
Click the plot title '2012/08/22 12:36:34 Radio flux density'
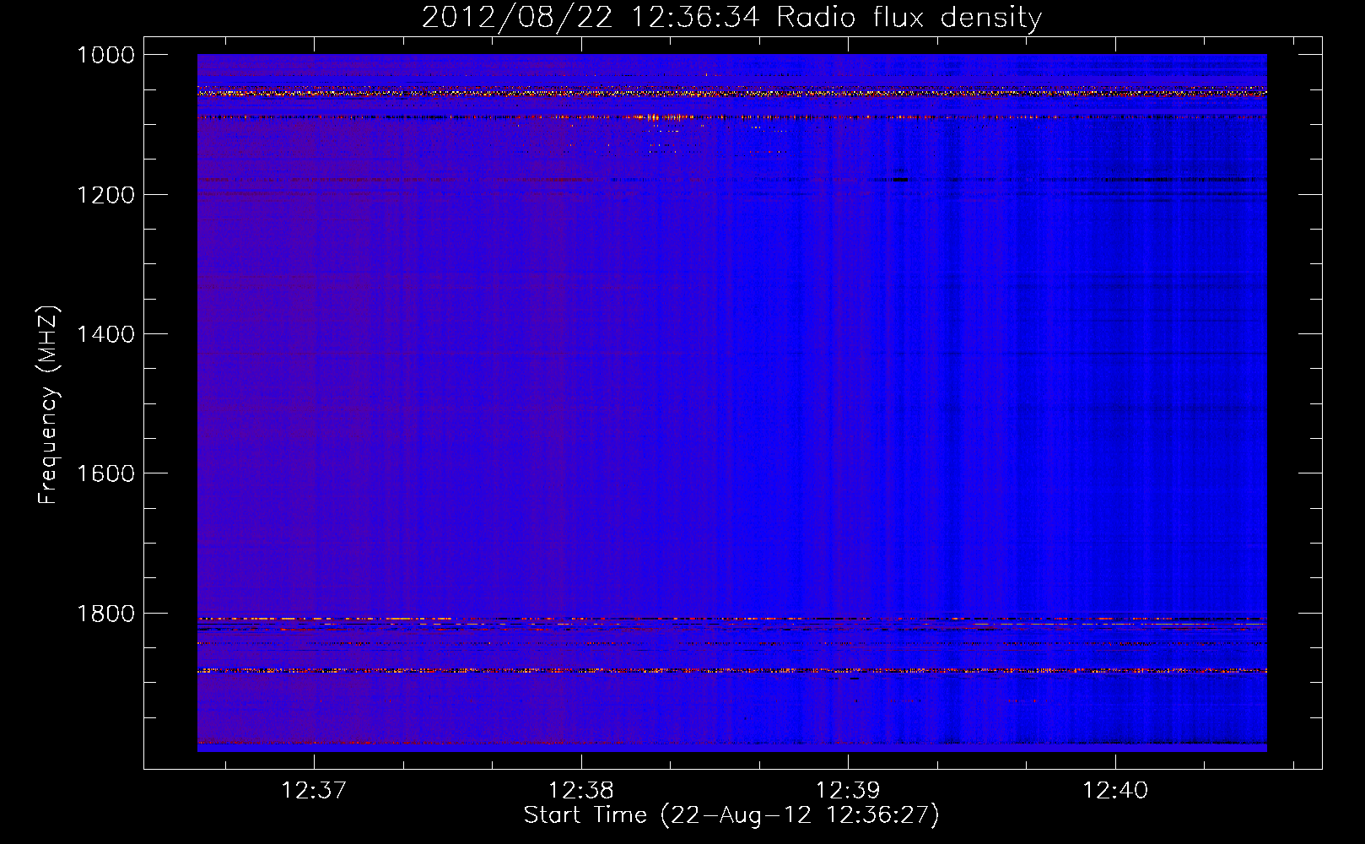[731, 18]
